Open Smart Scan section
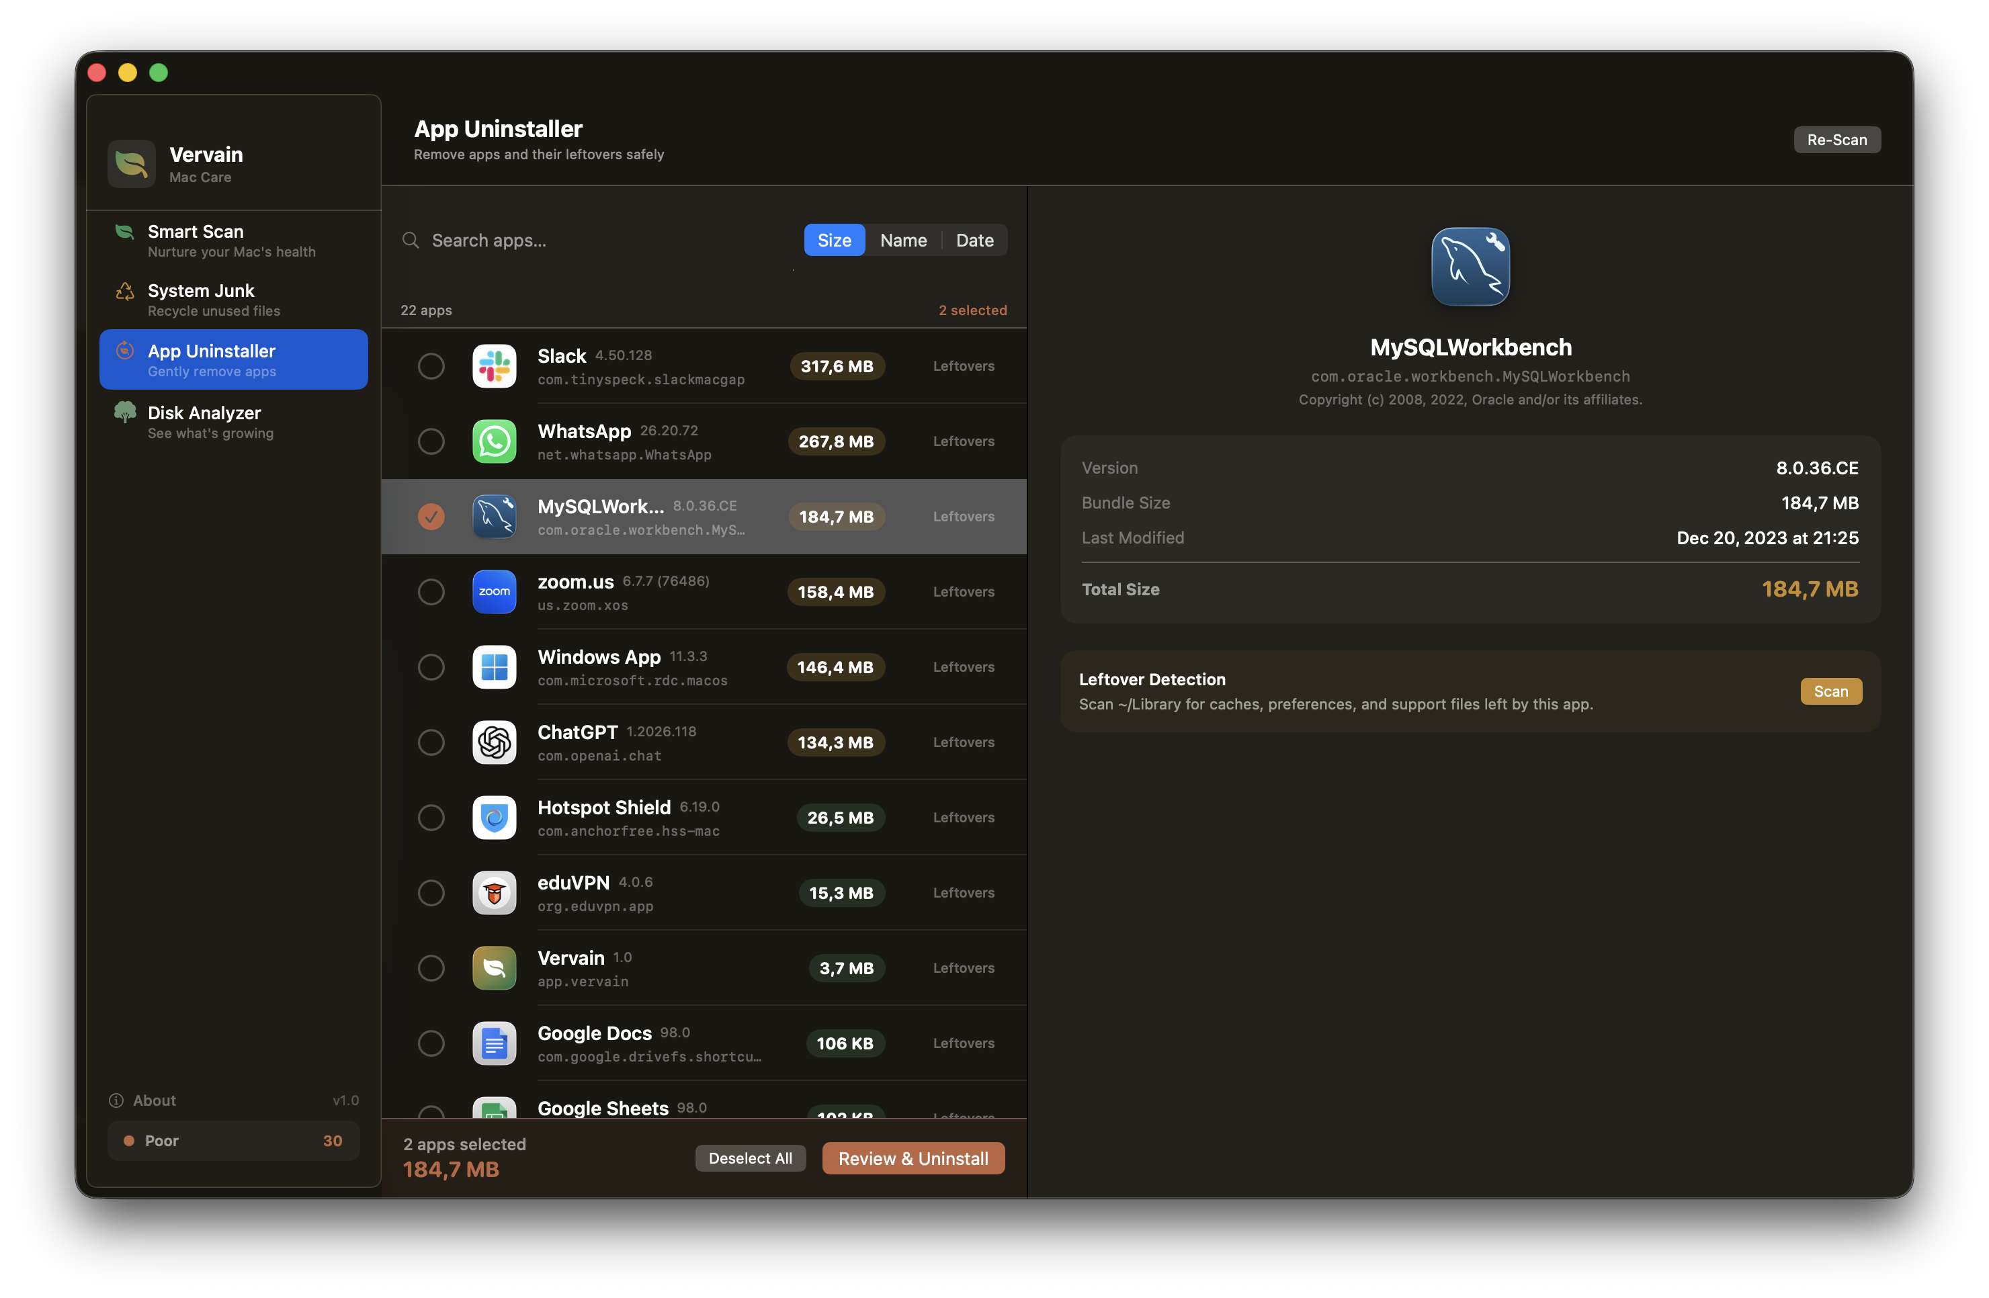 click(233, 241)
